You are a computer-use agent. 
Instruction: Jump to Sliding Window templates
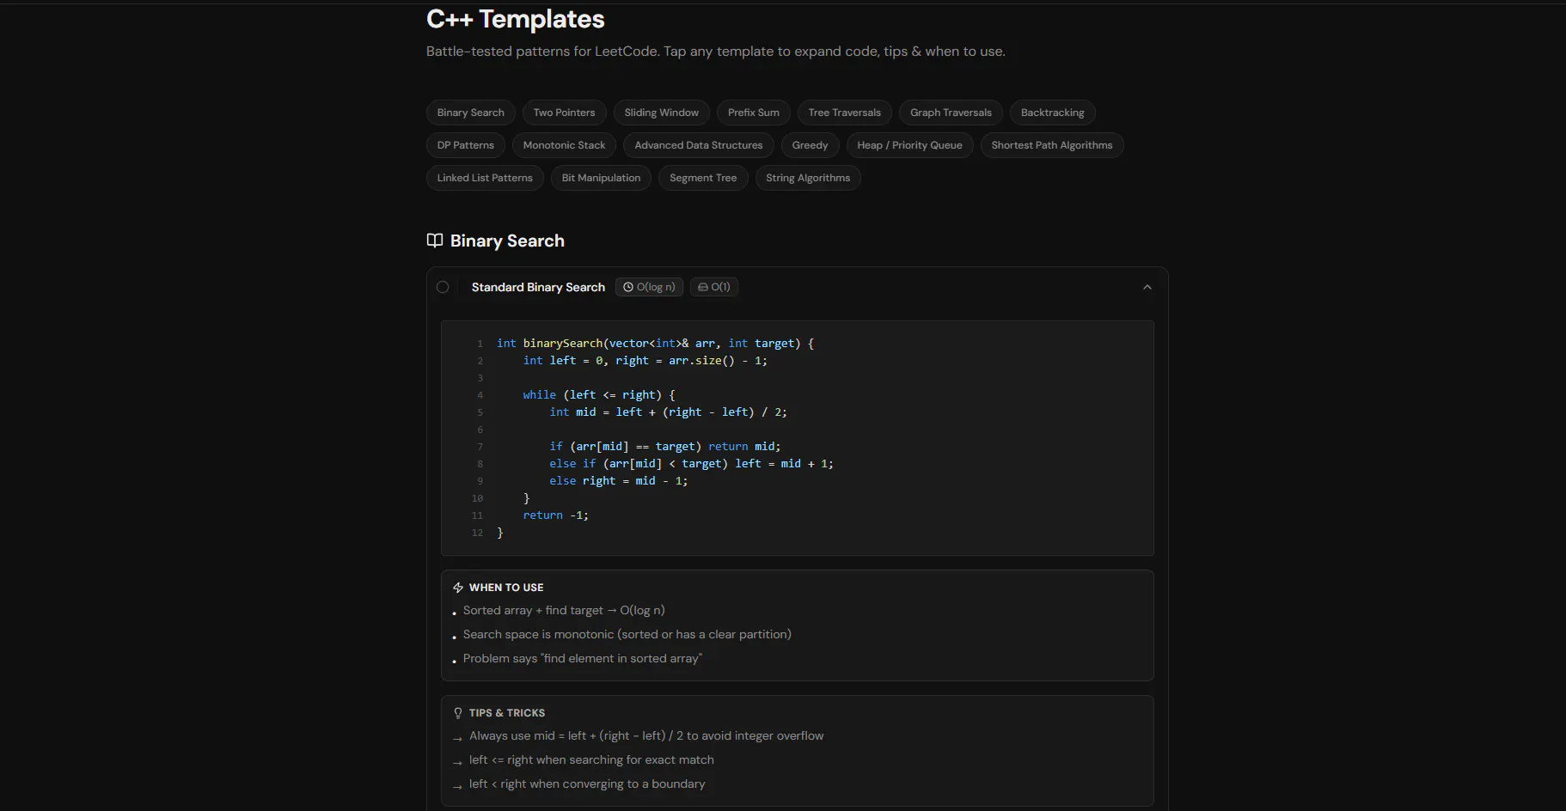coord(662,113)
